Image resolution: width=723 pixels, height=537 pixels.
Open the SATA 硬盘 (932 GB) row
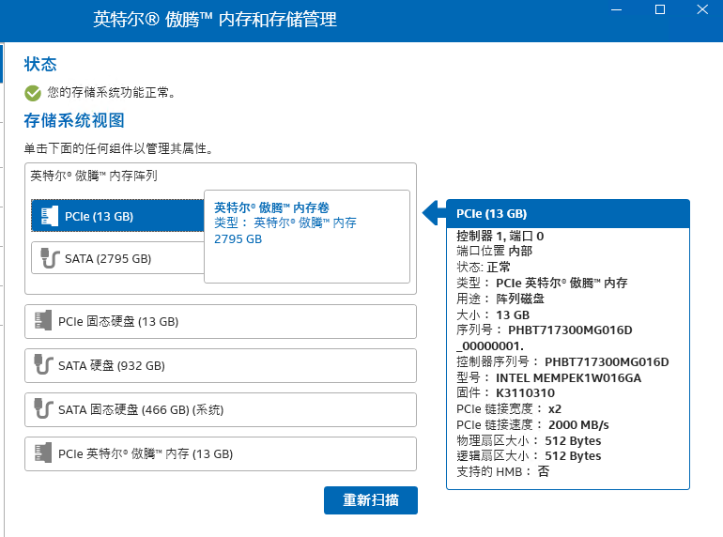click(221, 365)
